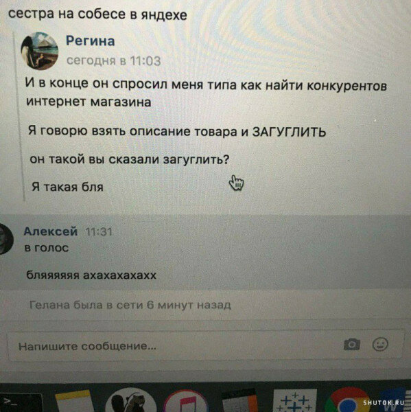Click Алексей's avatar picture

click(5, 239)
